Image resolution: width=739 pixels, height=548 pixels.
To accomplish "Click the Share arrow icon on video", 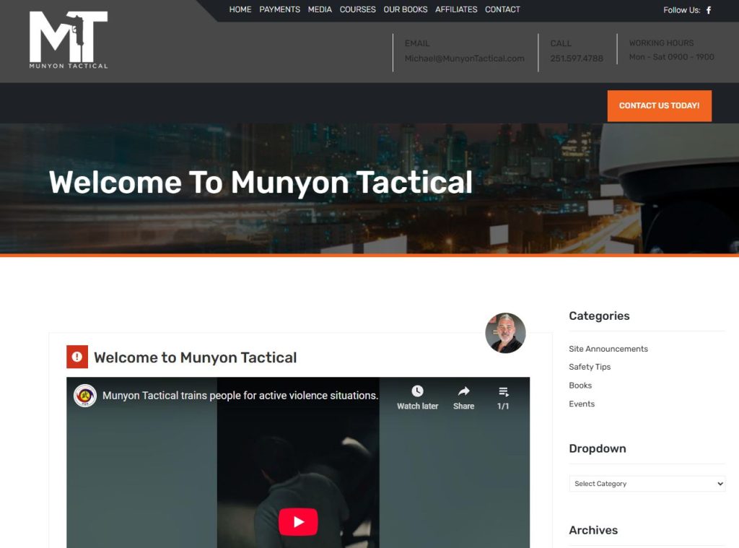I will (x=463, y=391).
